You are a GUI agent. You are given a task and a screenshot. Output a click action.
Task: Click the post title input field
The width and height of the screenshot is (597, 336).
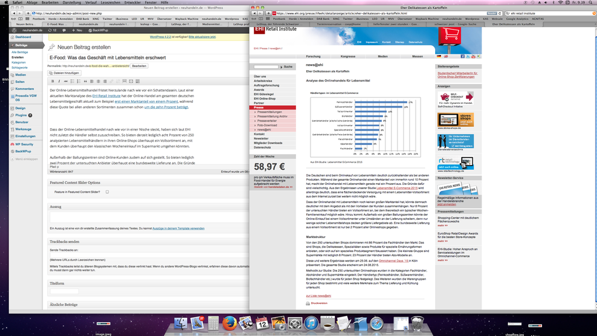[148, 57]
